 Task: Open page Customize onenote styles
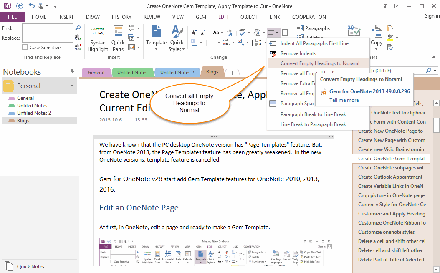pyautogui.click(x=387, y=232)
